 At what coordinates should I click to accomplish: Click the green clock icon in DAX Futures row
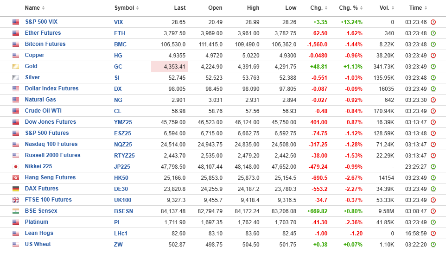point(433,189)
